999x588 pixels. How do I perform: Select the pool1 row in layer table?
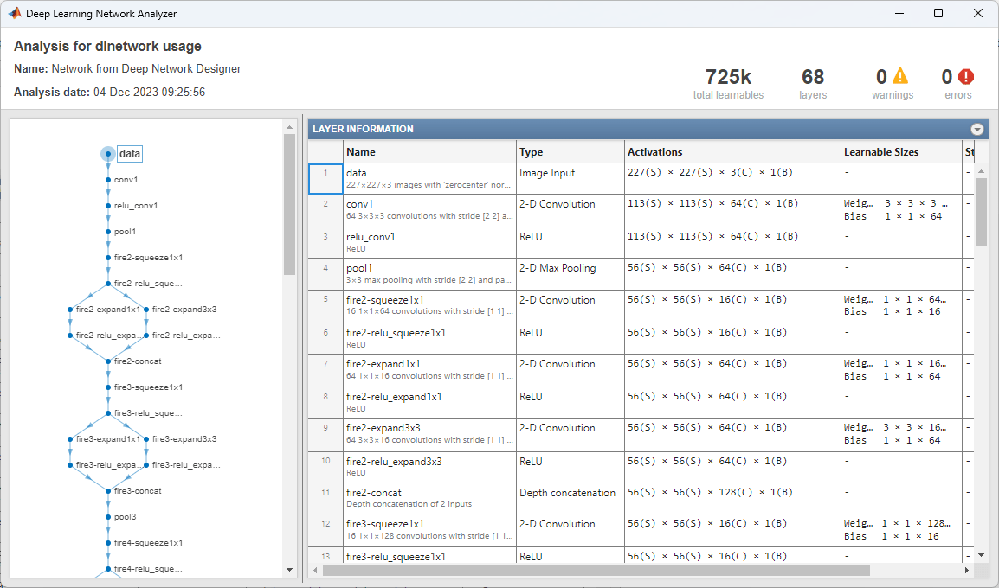point(429,274)
